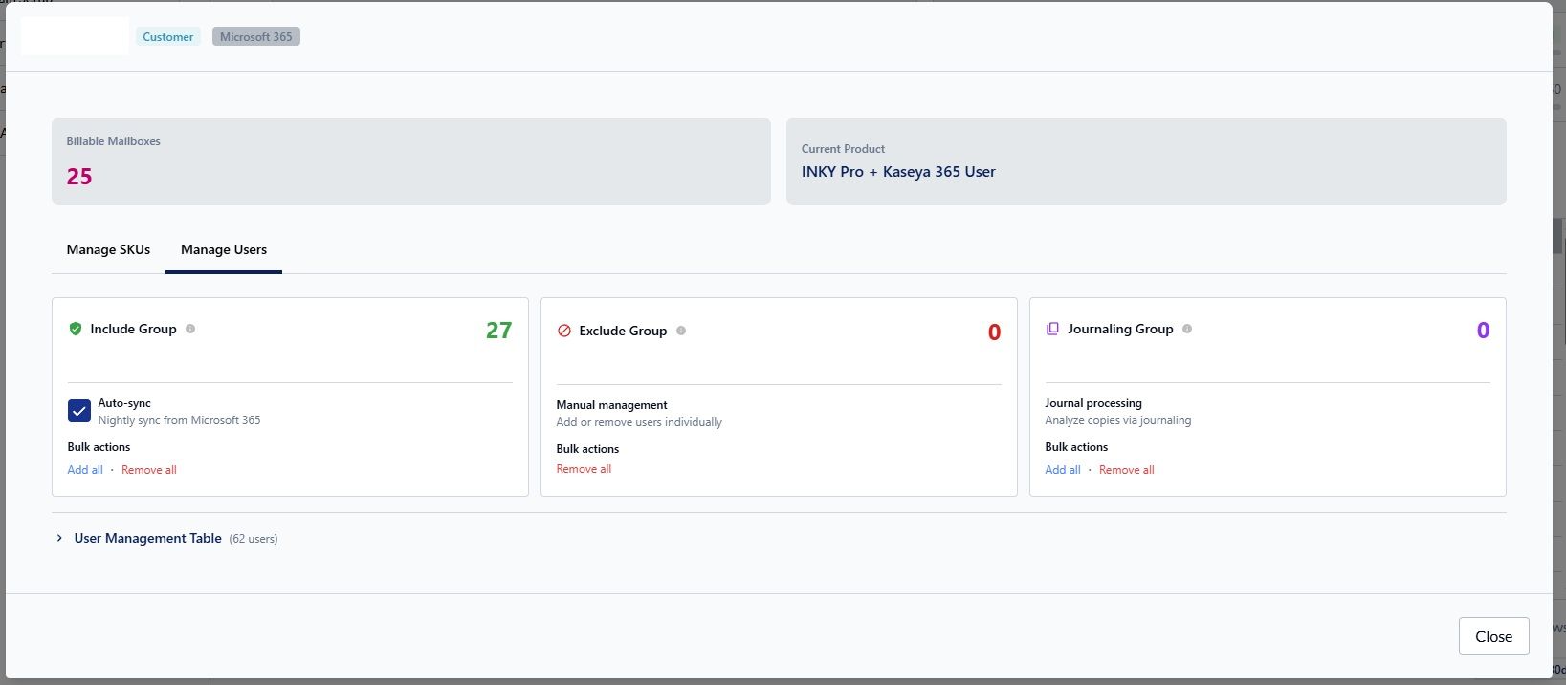Image resolution: width=1566 pixels, height=685 pixels.
Task: Click Remove all in Exclude Group
Action: [584, 469]
